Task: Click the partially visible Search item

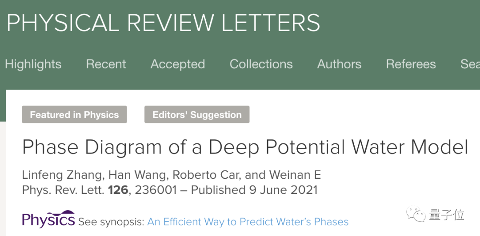Action: tap(470, 64)
